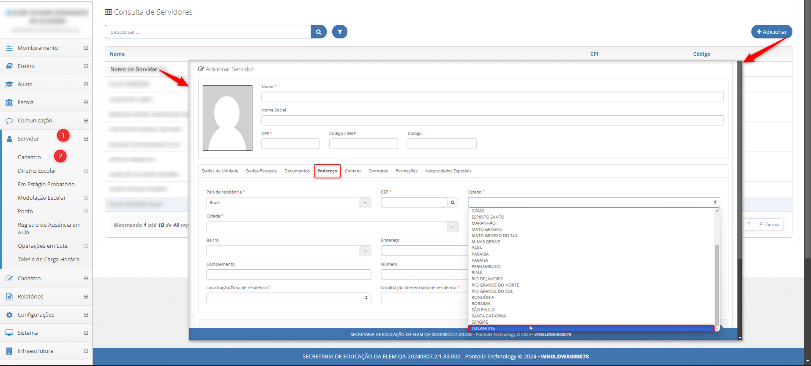This screenshot has width=811, height=366.
Task: Expand the Diretriz Escolar submenu
Action: [x=86, y=171]
